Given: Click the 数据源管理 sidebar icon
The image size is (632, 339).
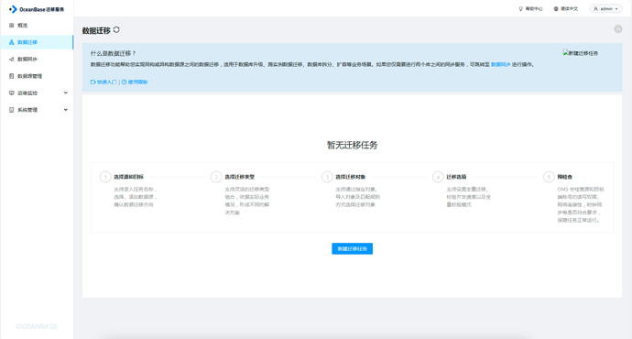Looking at the screenshot, I should coord(11,76).
